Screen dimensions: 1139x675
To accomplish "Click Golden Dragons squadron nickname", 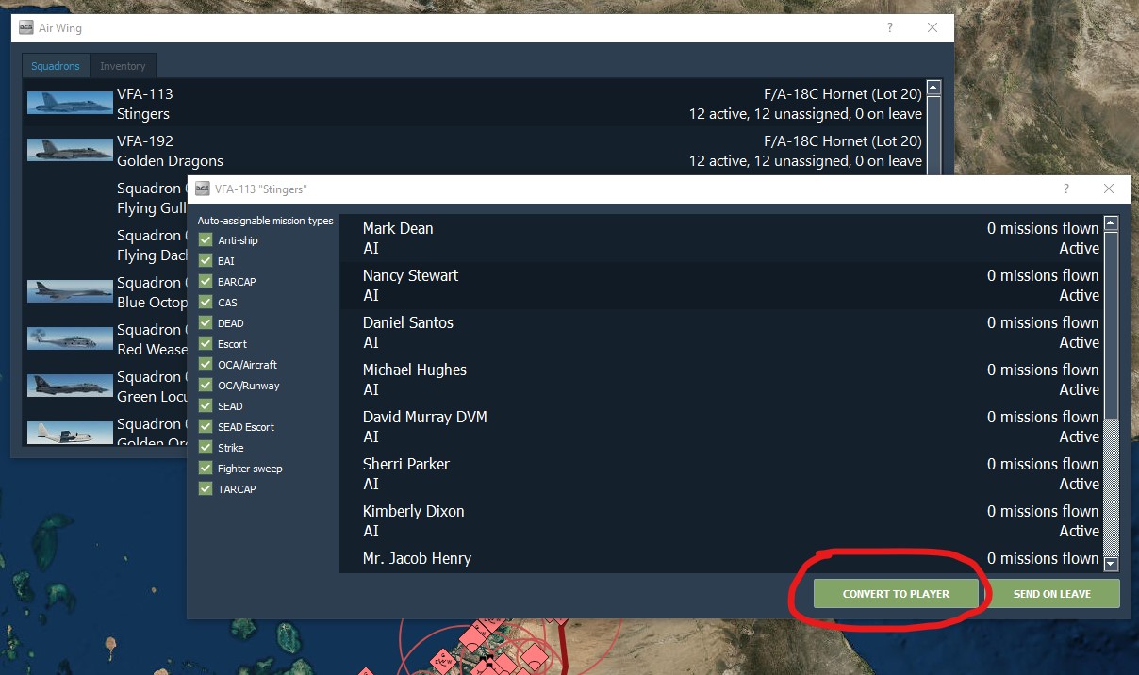I will (x=171, y=161).
